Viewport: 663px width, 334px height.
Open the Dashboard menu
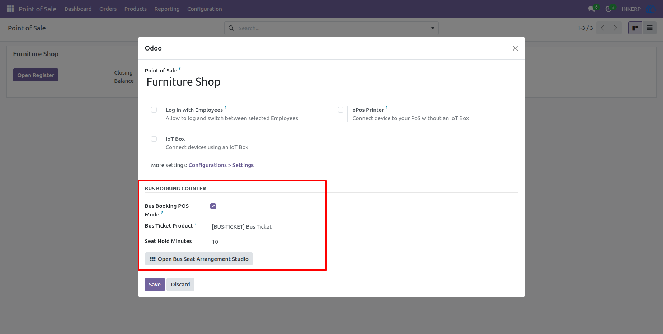click(x=78, y=9)
